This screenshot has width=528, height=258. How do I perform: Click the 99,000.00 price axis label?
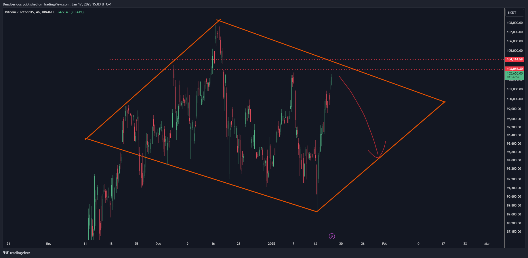click(514, 109)
